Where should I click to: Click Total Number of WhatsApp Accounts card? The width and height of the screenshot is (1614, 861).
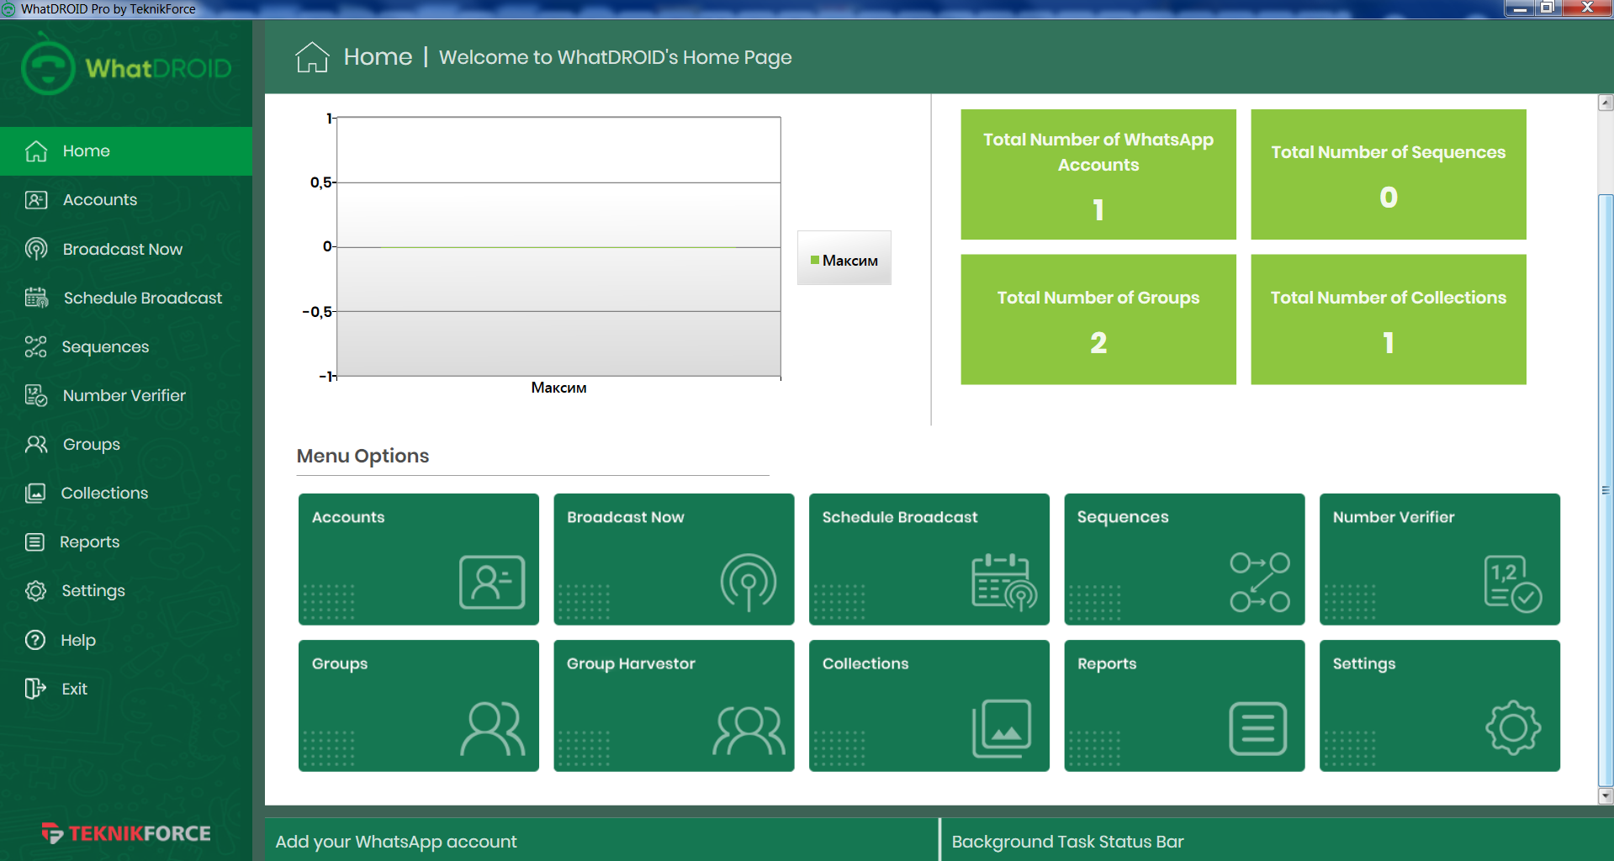click(x=1098, y=174)
